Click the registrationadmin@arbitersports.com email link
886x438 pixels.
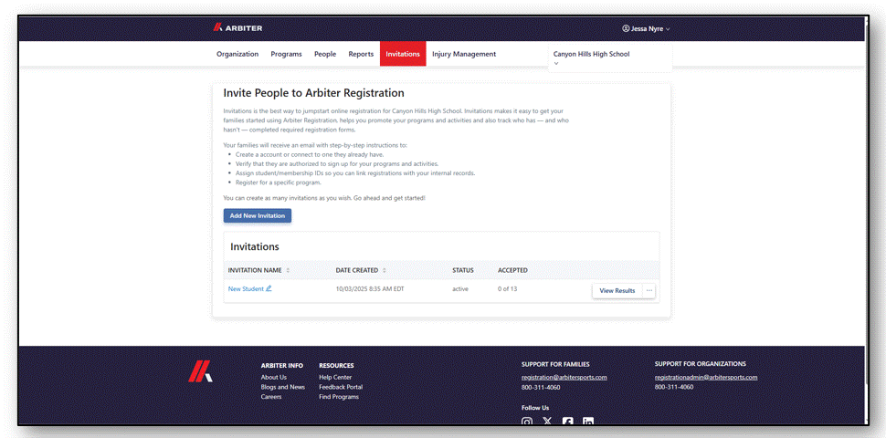(706, 377)
